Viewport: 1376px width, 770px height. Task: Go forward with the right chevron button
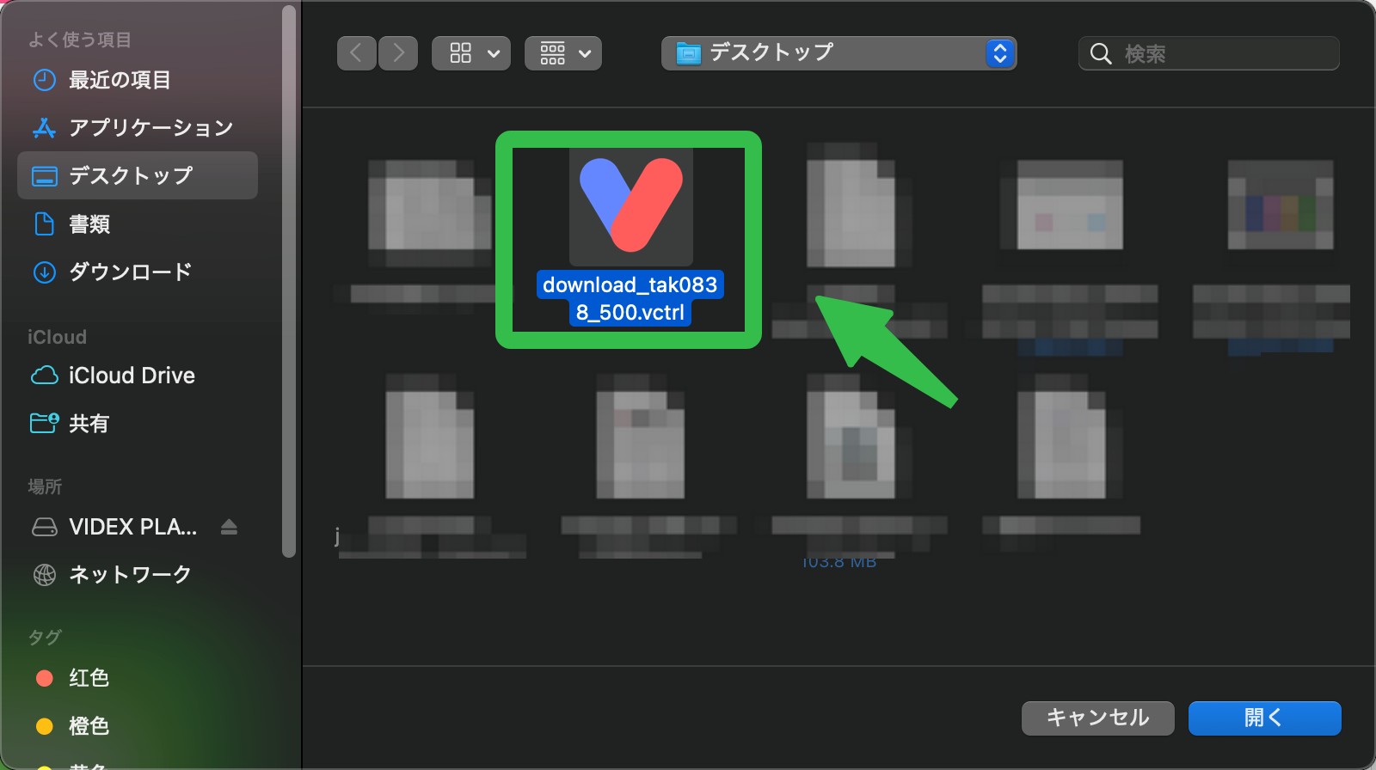(398, 53)
